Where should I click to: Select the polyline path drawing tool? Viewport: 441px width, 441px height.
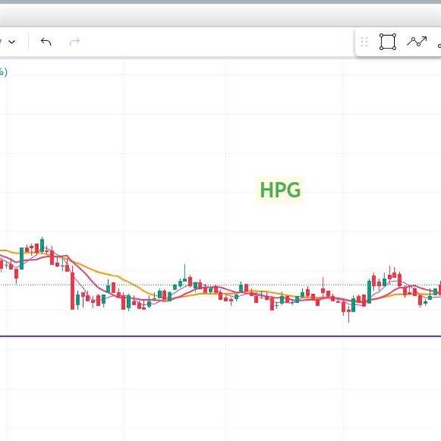tap(417, 42)
